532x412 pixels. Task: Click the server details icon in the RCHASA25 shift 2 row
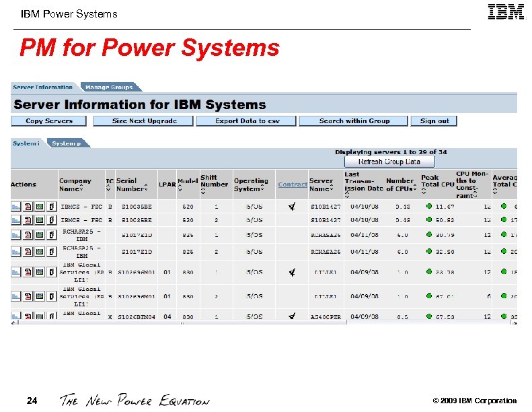tap(51, 252)
